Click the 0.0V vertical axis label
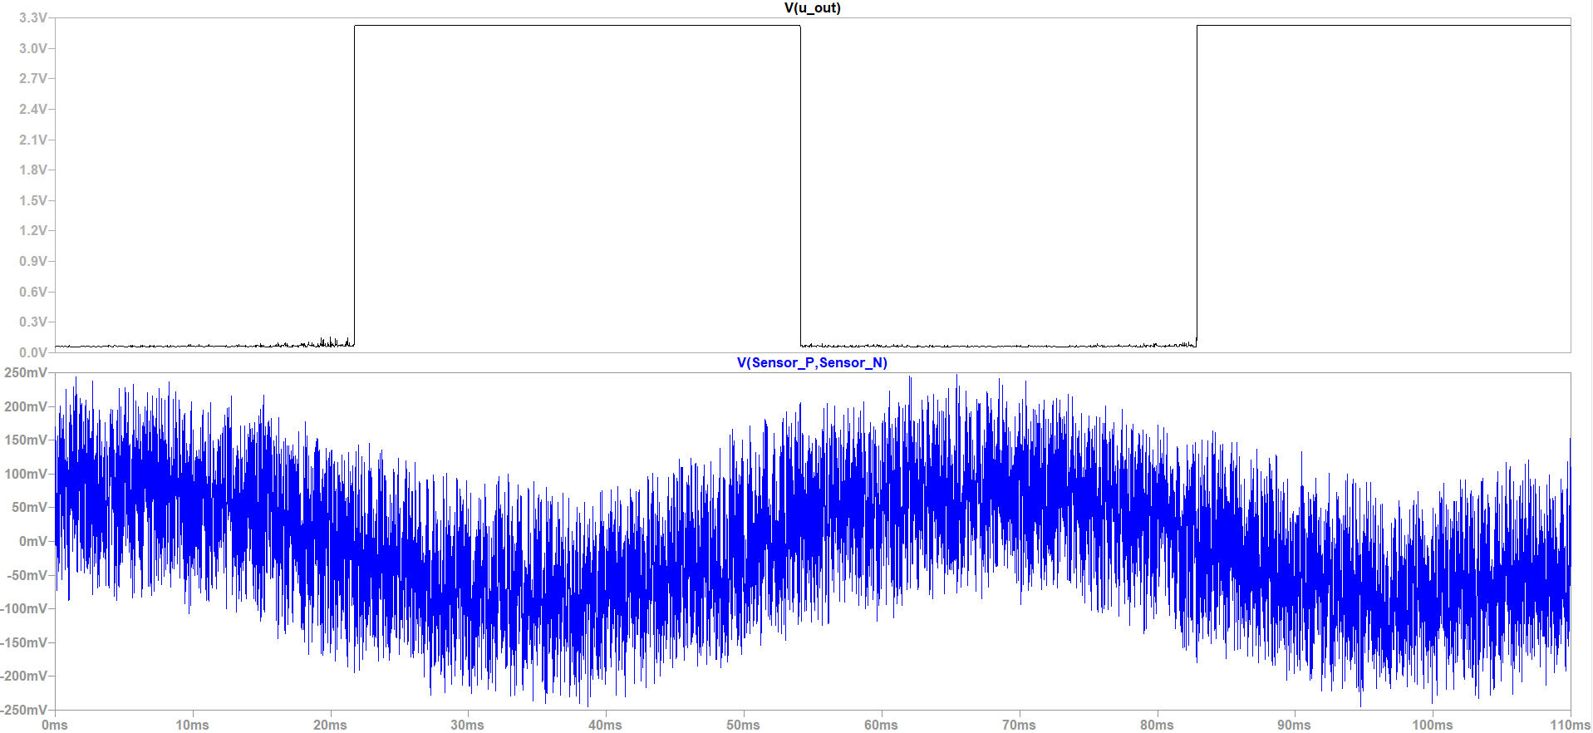The image size is (1593, 733). click(33, 352)
